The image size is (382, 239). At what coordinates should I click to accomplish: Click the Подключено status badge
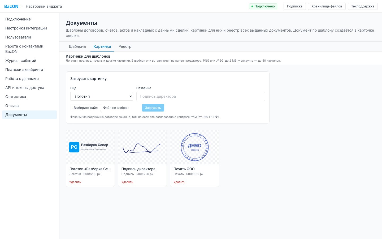click(x=263, y=6)
